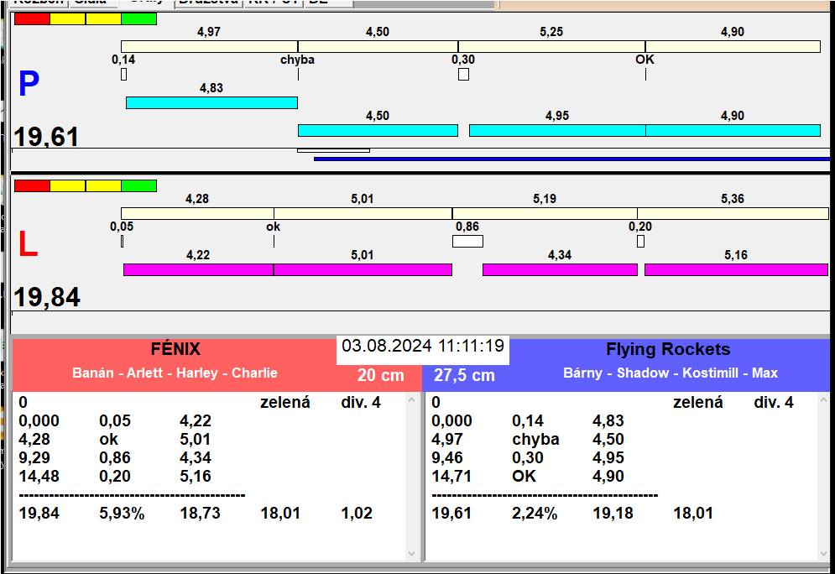The width and height of the screenshot is (835, 574).
Task: Click the Flying Rockets team header
Action: click(x=668, y=349)
